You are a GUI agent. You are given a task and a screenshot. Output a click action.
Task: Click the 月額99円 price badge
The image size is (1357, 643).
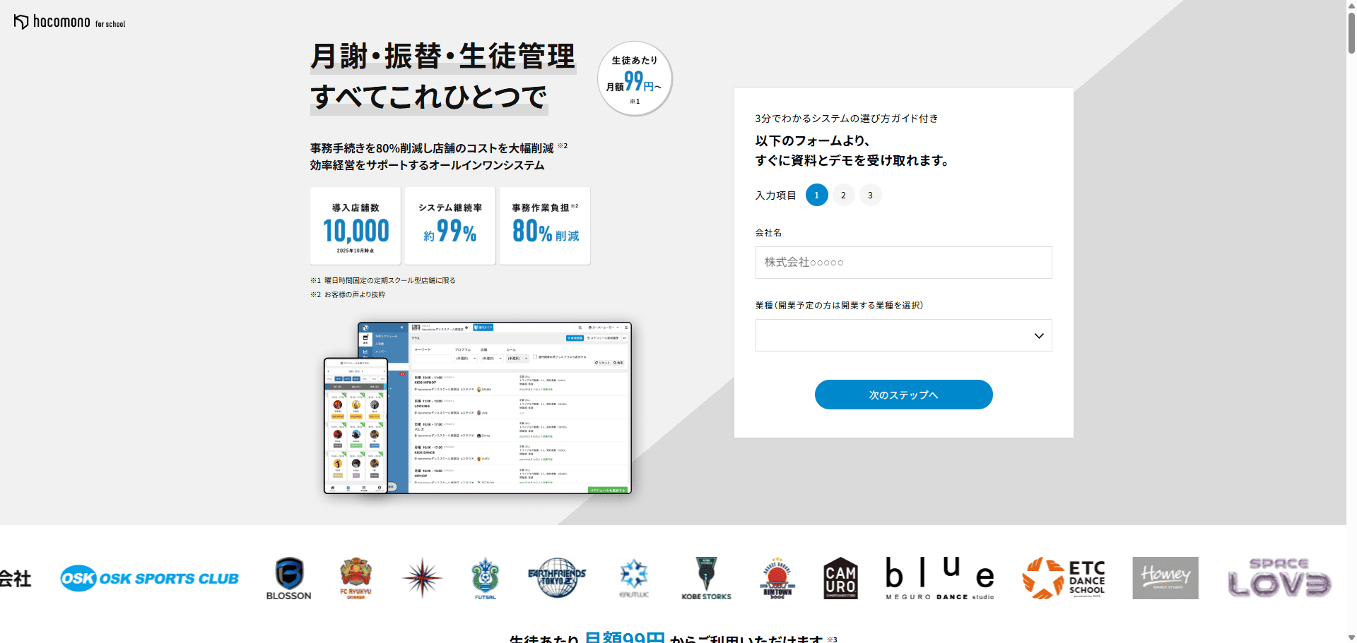pyautogui.click(x=635, y=78)
